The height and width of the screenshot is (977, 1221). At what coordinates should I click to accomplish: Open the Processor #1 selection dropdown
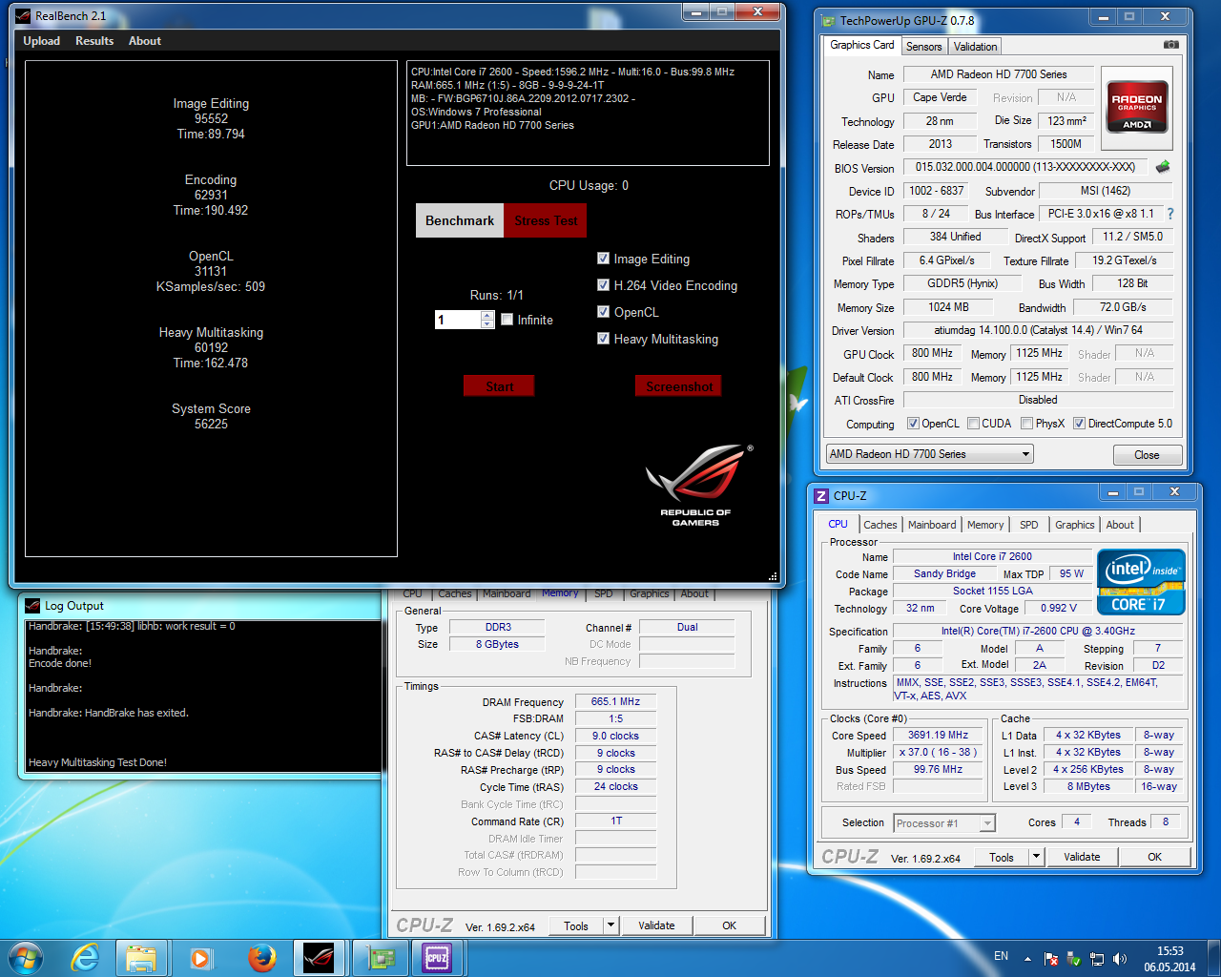(944, 823)
